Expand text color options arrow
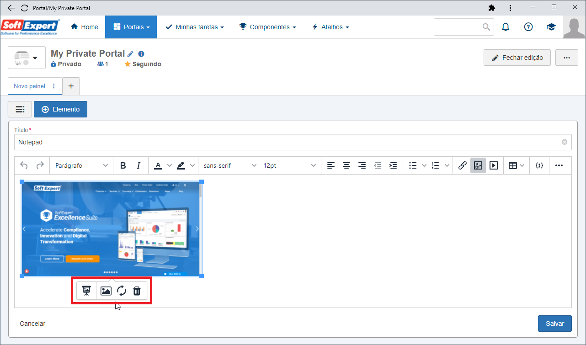Image resolution: width=586 pixels, height=345 pixels. tap(169, 165)
